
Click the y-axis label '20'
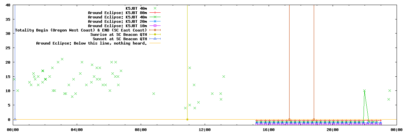(x=8, y=62)
